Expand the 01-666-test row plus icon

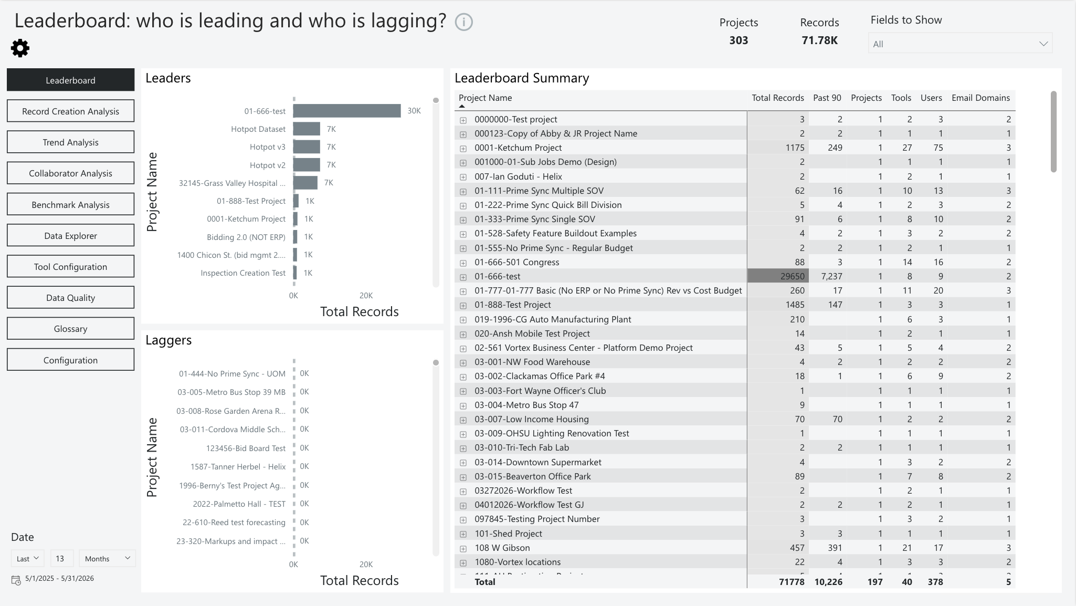click(463, 277)
